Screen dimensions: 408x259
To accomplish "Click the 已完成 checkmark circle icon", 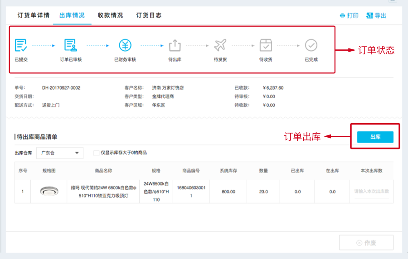I will 311,45.
